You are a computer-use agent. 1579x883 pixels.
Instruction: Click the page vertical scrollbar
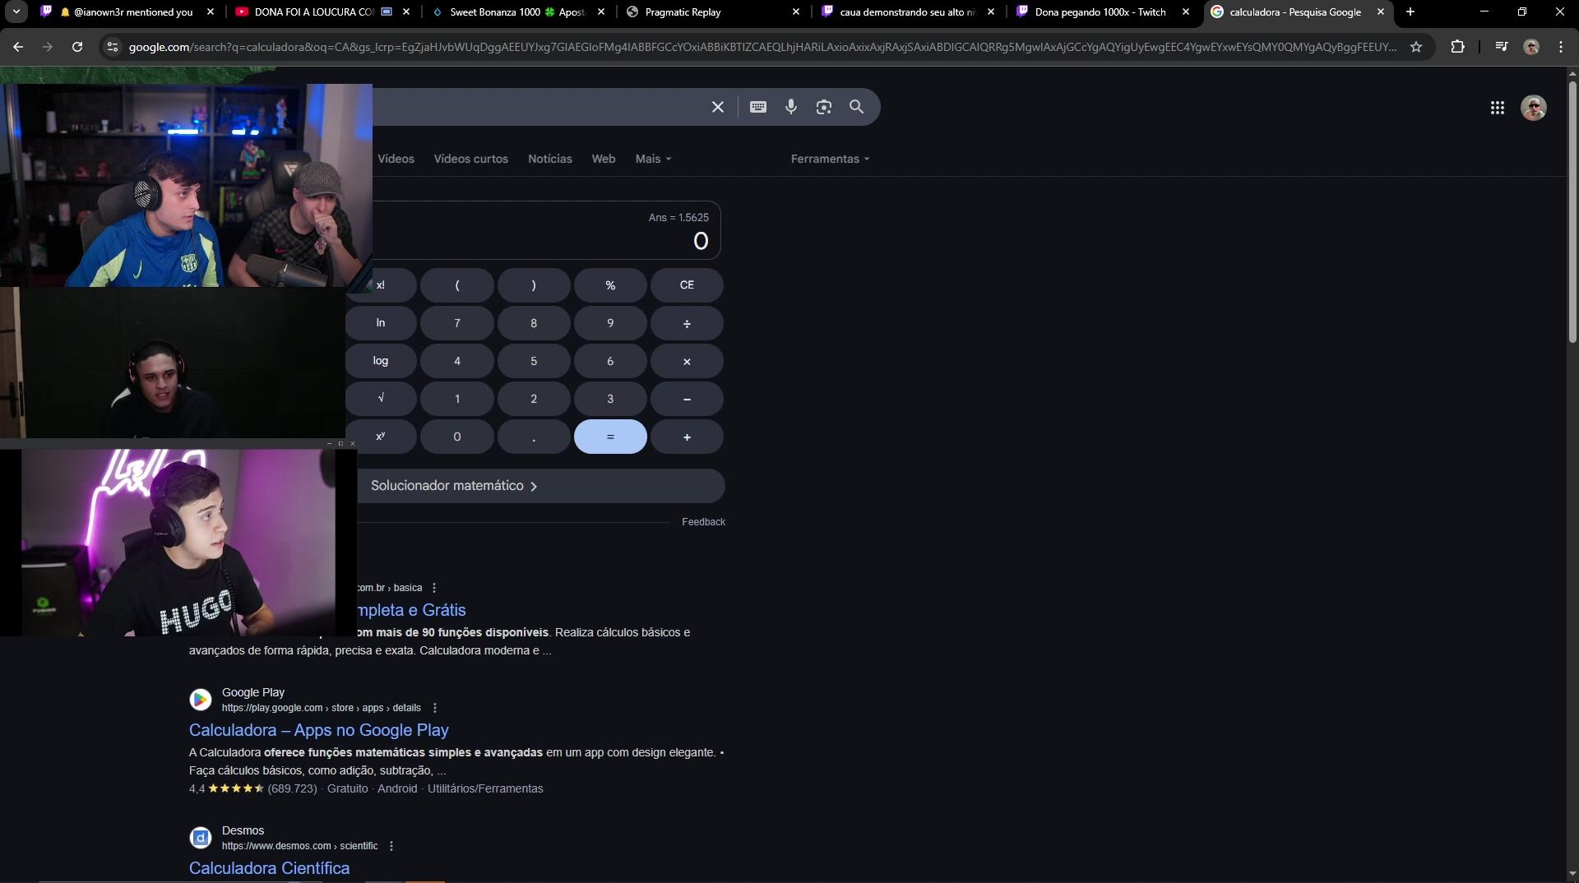tap(1572, 214)
